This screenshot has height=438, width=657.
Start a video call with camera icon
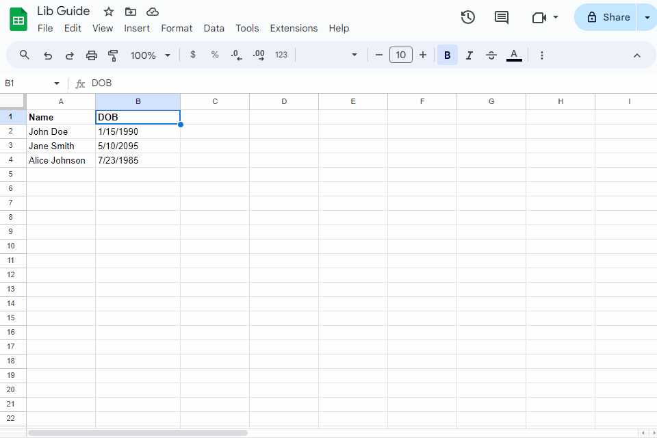[539, 18]
